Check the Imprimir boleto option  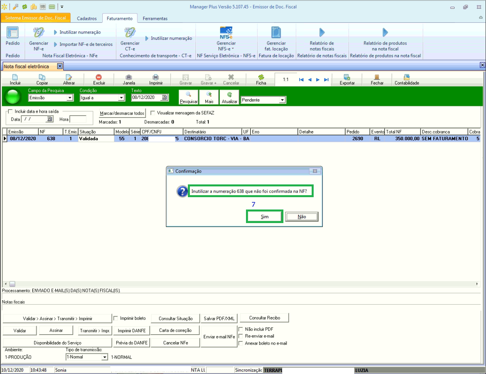pos(116,318)
